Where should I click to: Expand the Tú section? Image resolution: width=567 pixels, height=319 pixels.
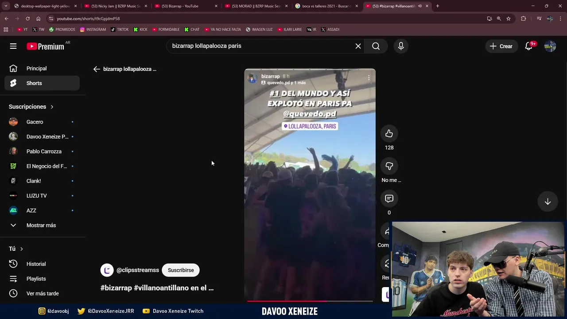click(16, 249)
